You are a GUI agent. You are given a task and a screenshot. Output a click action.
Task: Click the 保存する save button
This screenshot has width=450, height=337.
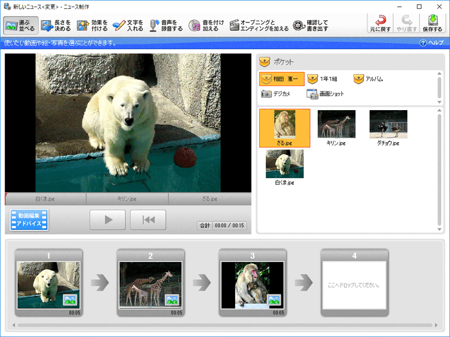(x=433, y=24)
